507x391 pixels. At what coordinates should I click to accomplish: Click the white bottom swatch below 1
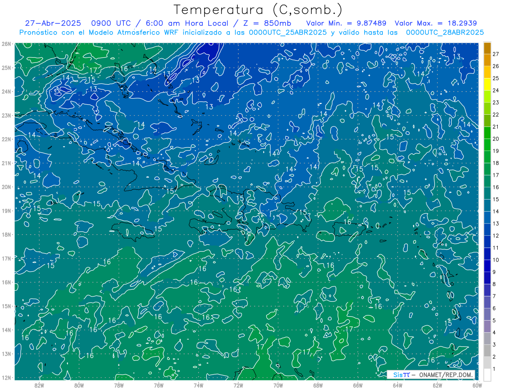tap(488, 375)
